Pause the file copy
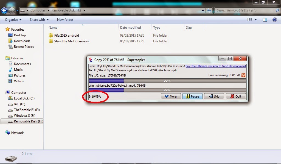 [192, 96]
